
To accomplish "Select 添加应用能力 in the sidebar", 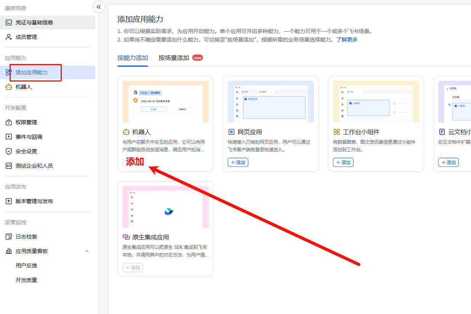I will coord(32,72).
